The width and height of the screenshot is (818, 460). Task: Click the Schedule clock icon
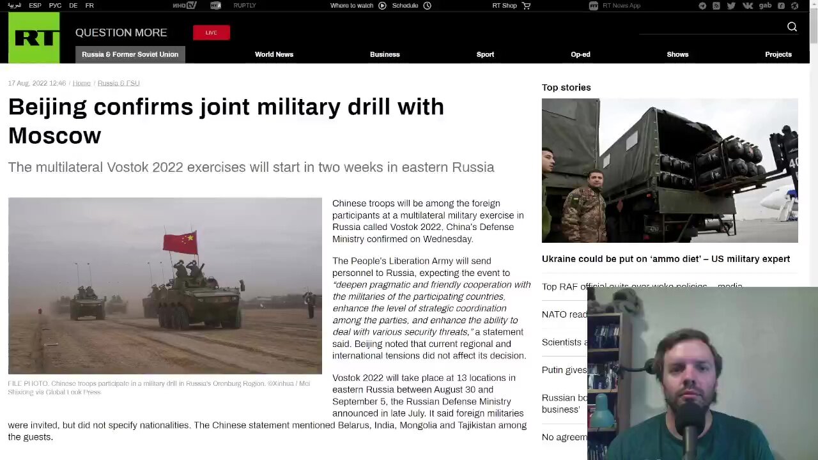coord(428,6)
